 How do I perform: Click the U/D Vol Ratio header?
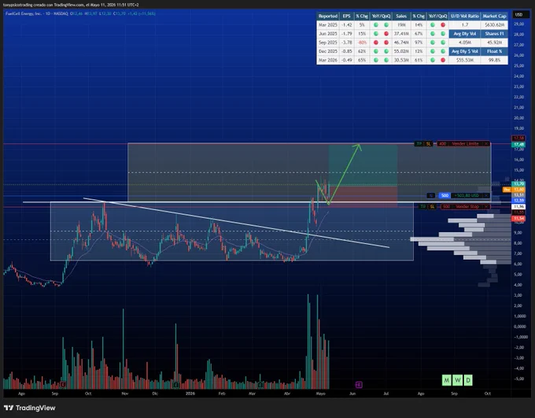[x=465, y=16]
